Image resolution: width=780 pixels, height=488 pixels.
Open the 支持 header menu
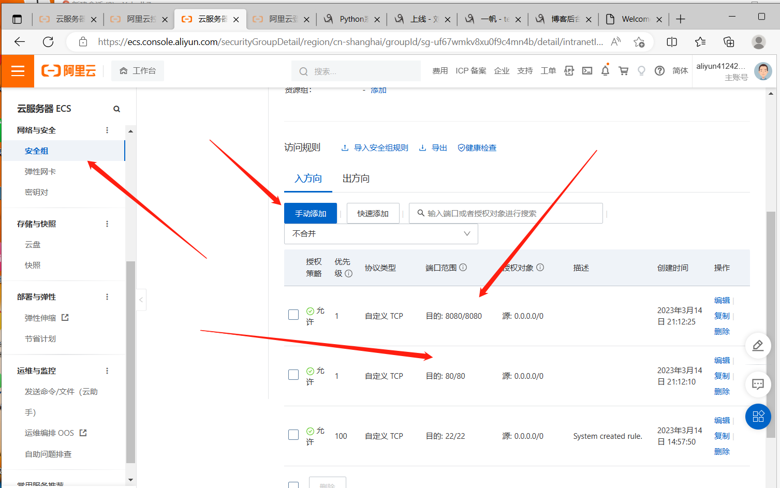525,71
